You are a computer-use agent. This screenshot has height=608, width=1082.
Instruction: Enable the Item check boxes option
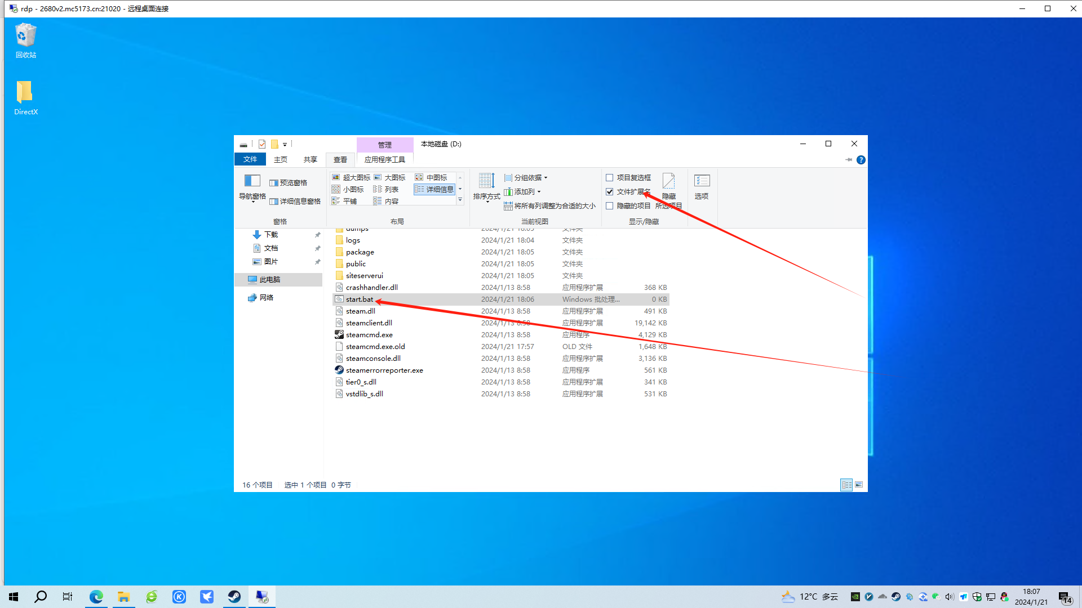(x=609, y=177)
